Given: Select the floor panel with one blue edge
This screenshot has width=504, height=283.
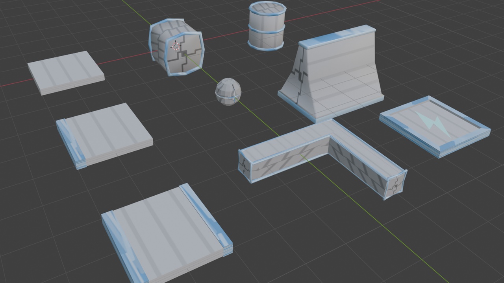Looking at the screenshot, I should coord(104,136).
